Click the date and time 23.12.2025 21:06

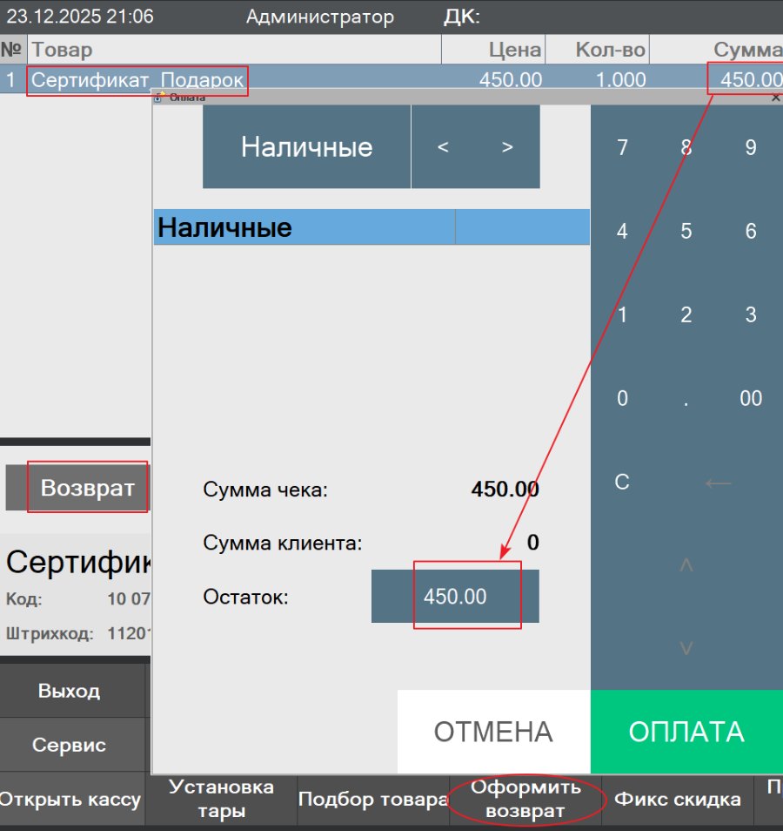80,17
